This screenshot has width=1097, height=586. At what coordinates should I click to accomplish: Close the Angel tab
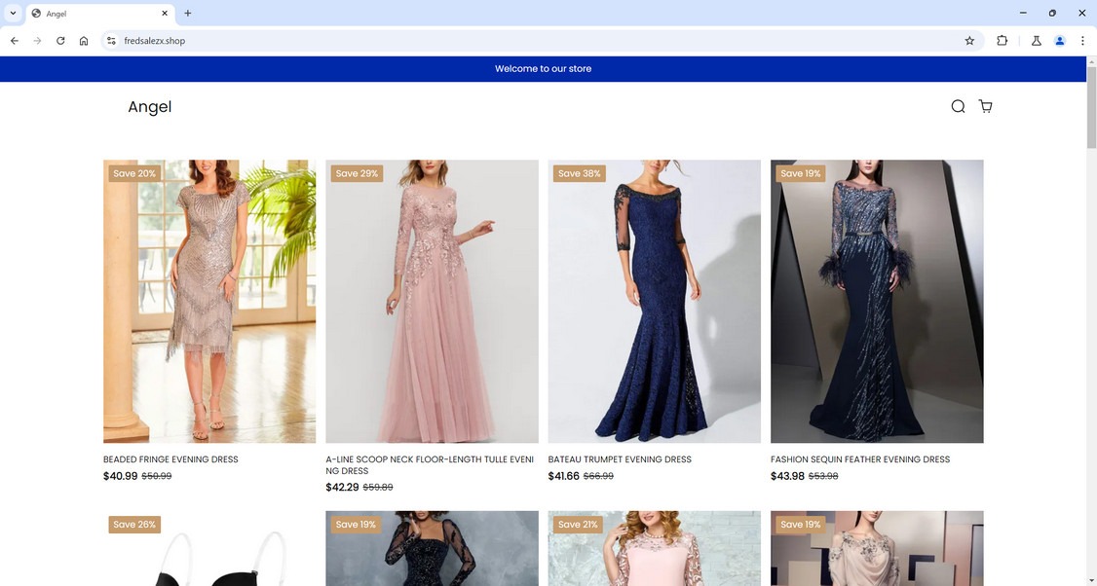tap(165, 14)
